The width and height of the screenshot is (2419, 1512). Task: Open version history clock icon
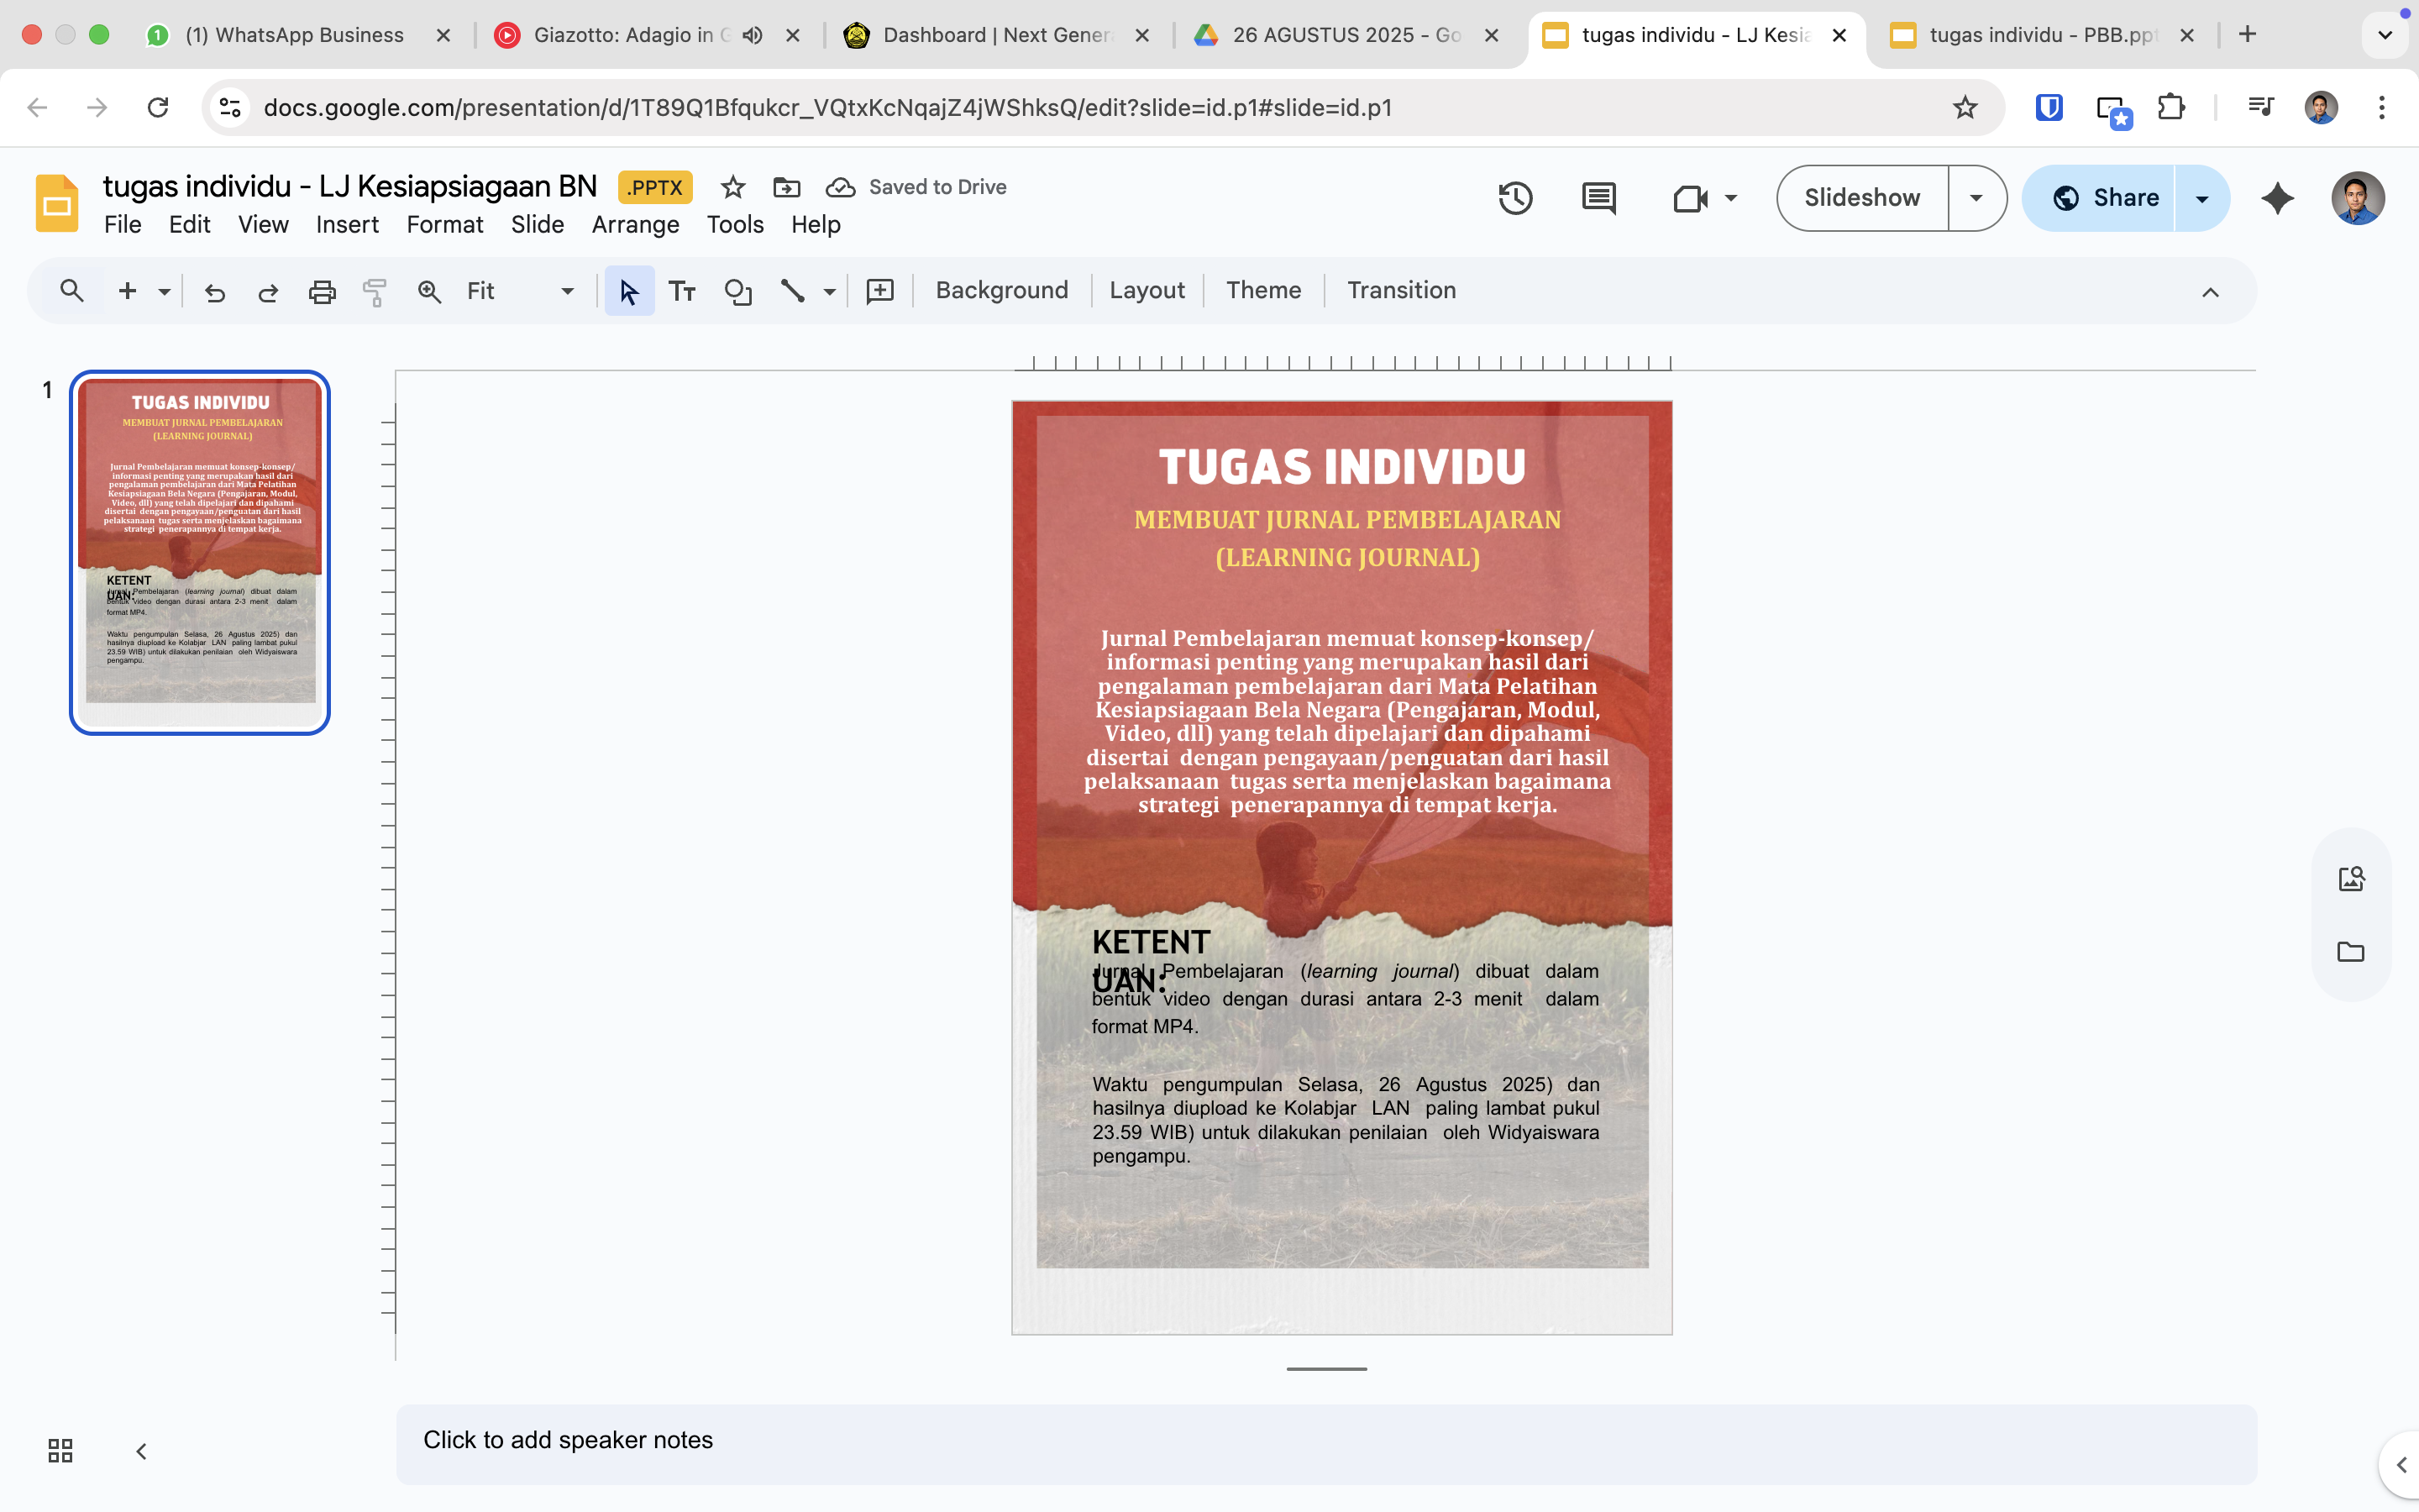click(x=1515, y=198)
